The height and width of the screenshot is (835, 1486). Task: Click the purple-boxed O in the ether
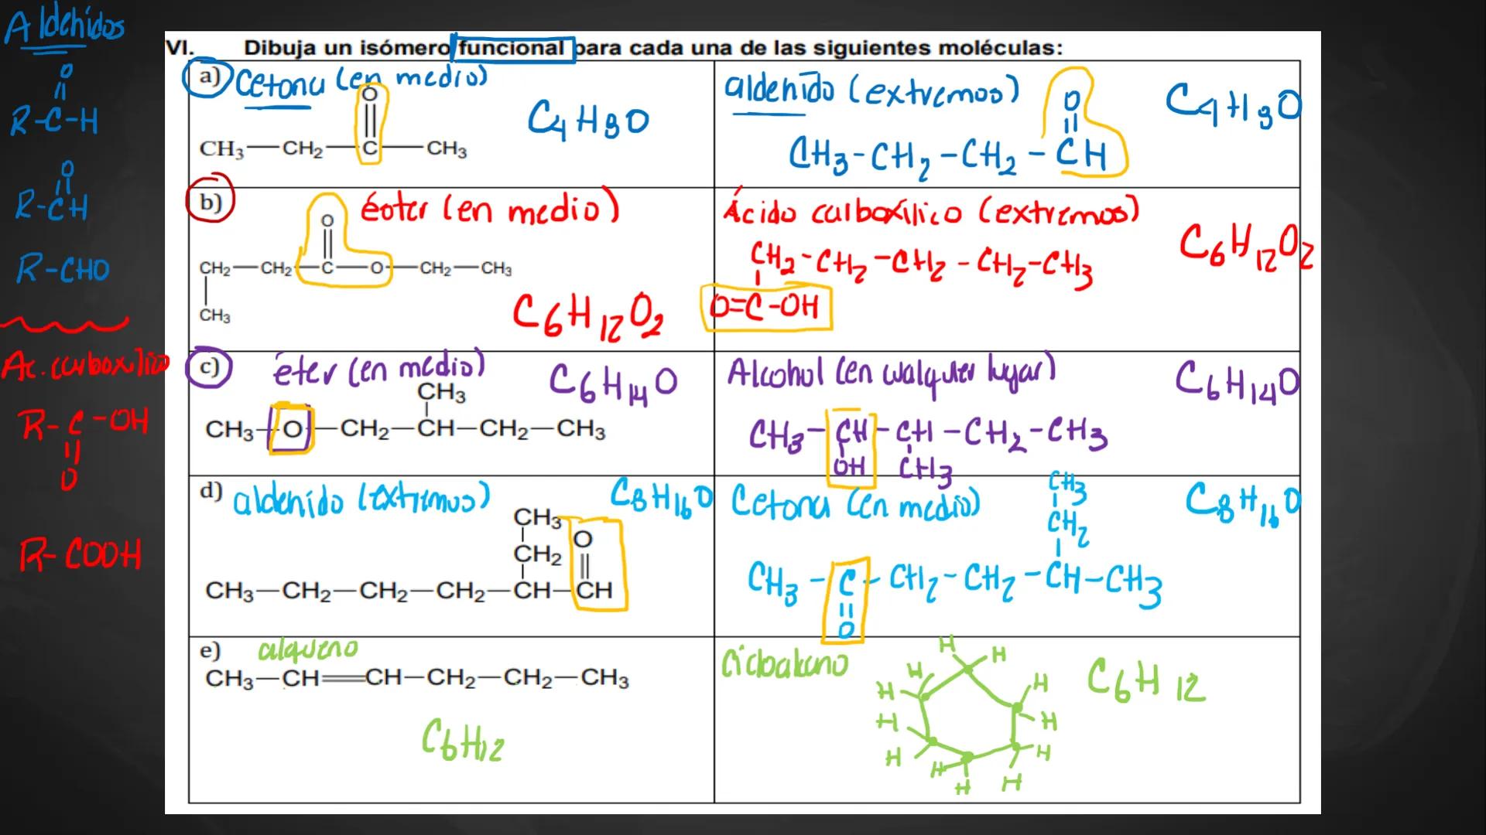click(x=291, y=429)
